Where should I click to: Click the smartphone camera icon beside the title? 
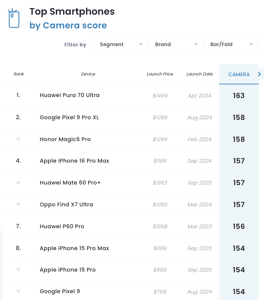[14, 18]
